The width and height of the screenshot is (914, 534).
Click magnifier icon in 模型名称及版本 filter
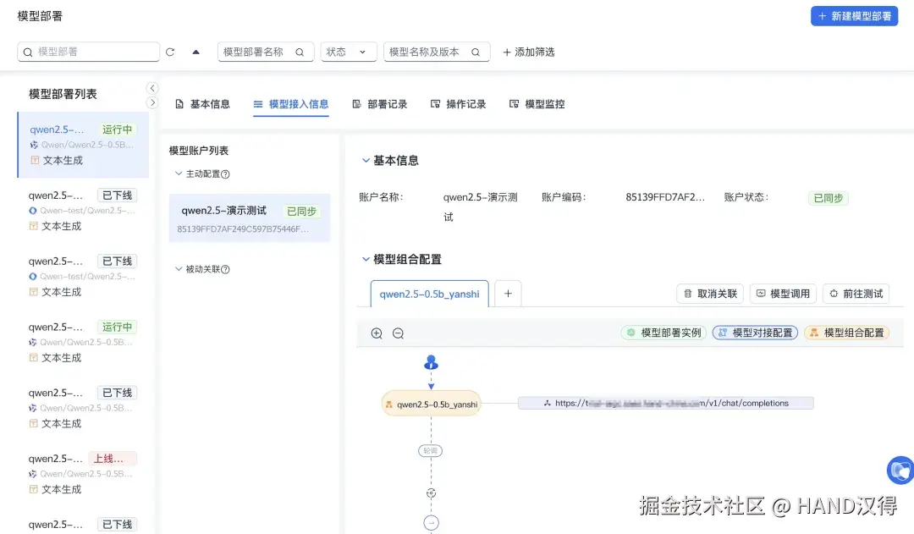[x=476, y=52]
